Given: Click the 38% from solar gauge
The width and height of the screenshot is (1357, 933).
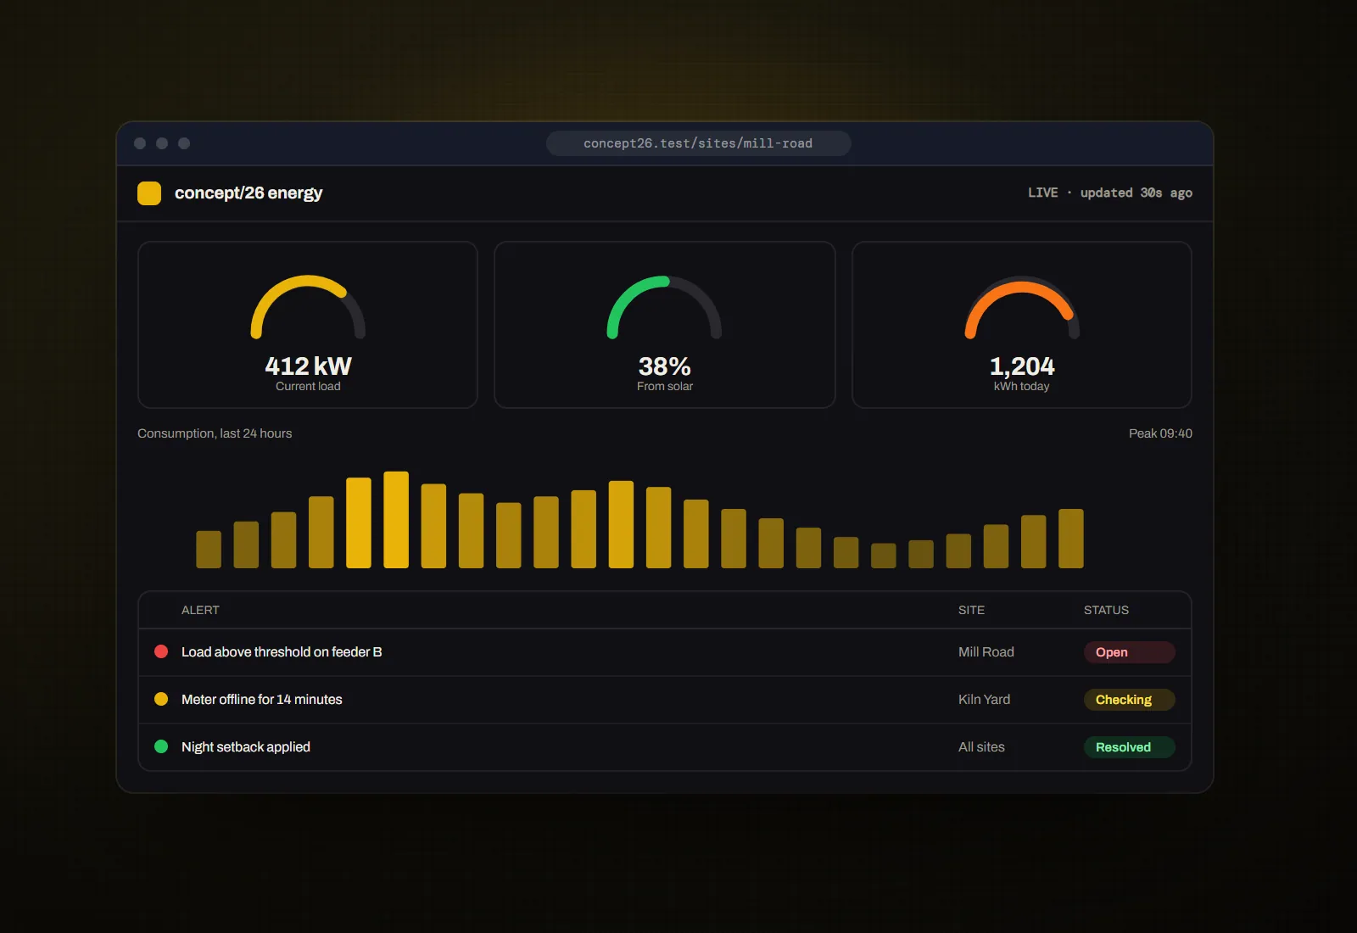Looking at the screenshot, I should click(664, 307).
